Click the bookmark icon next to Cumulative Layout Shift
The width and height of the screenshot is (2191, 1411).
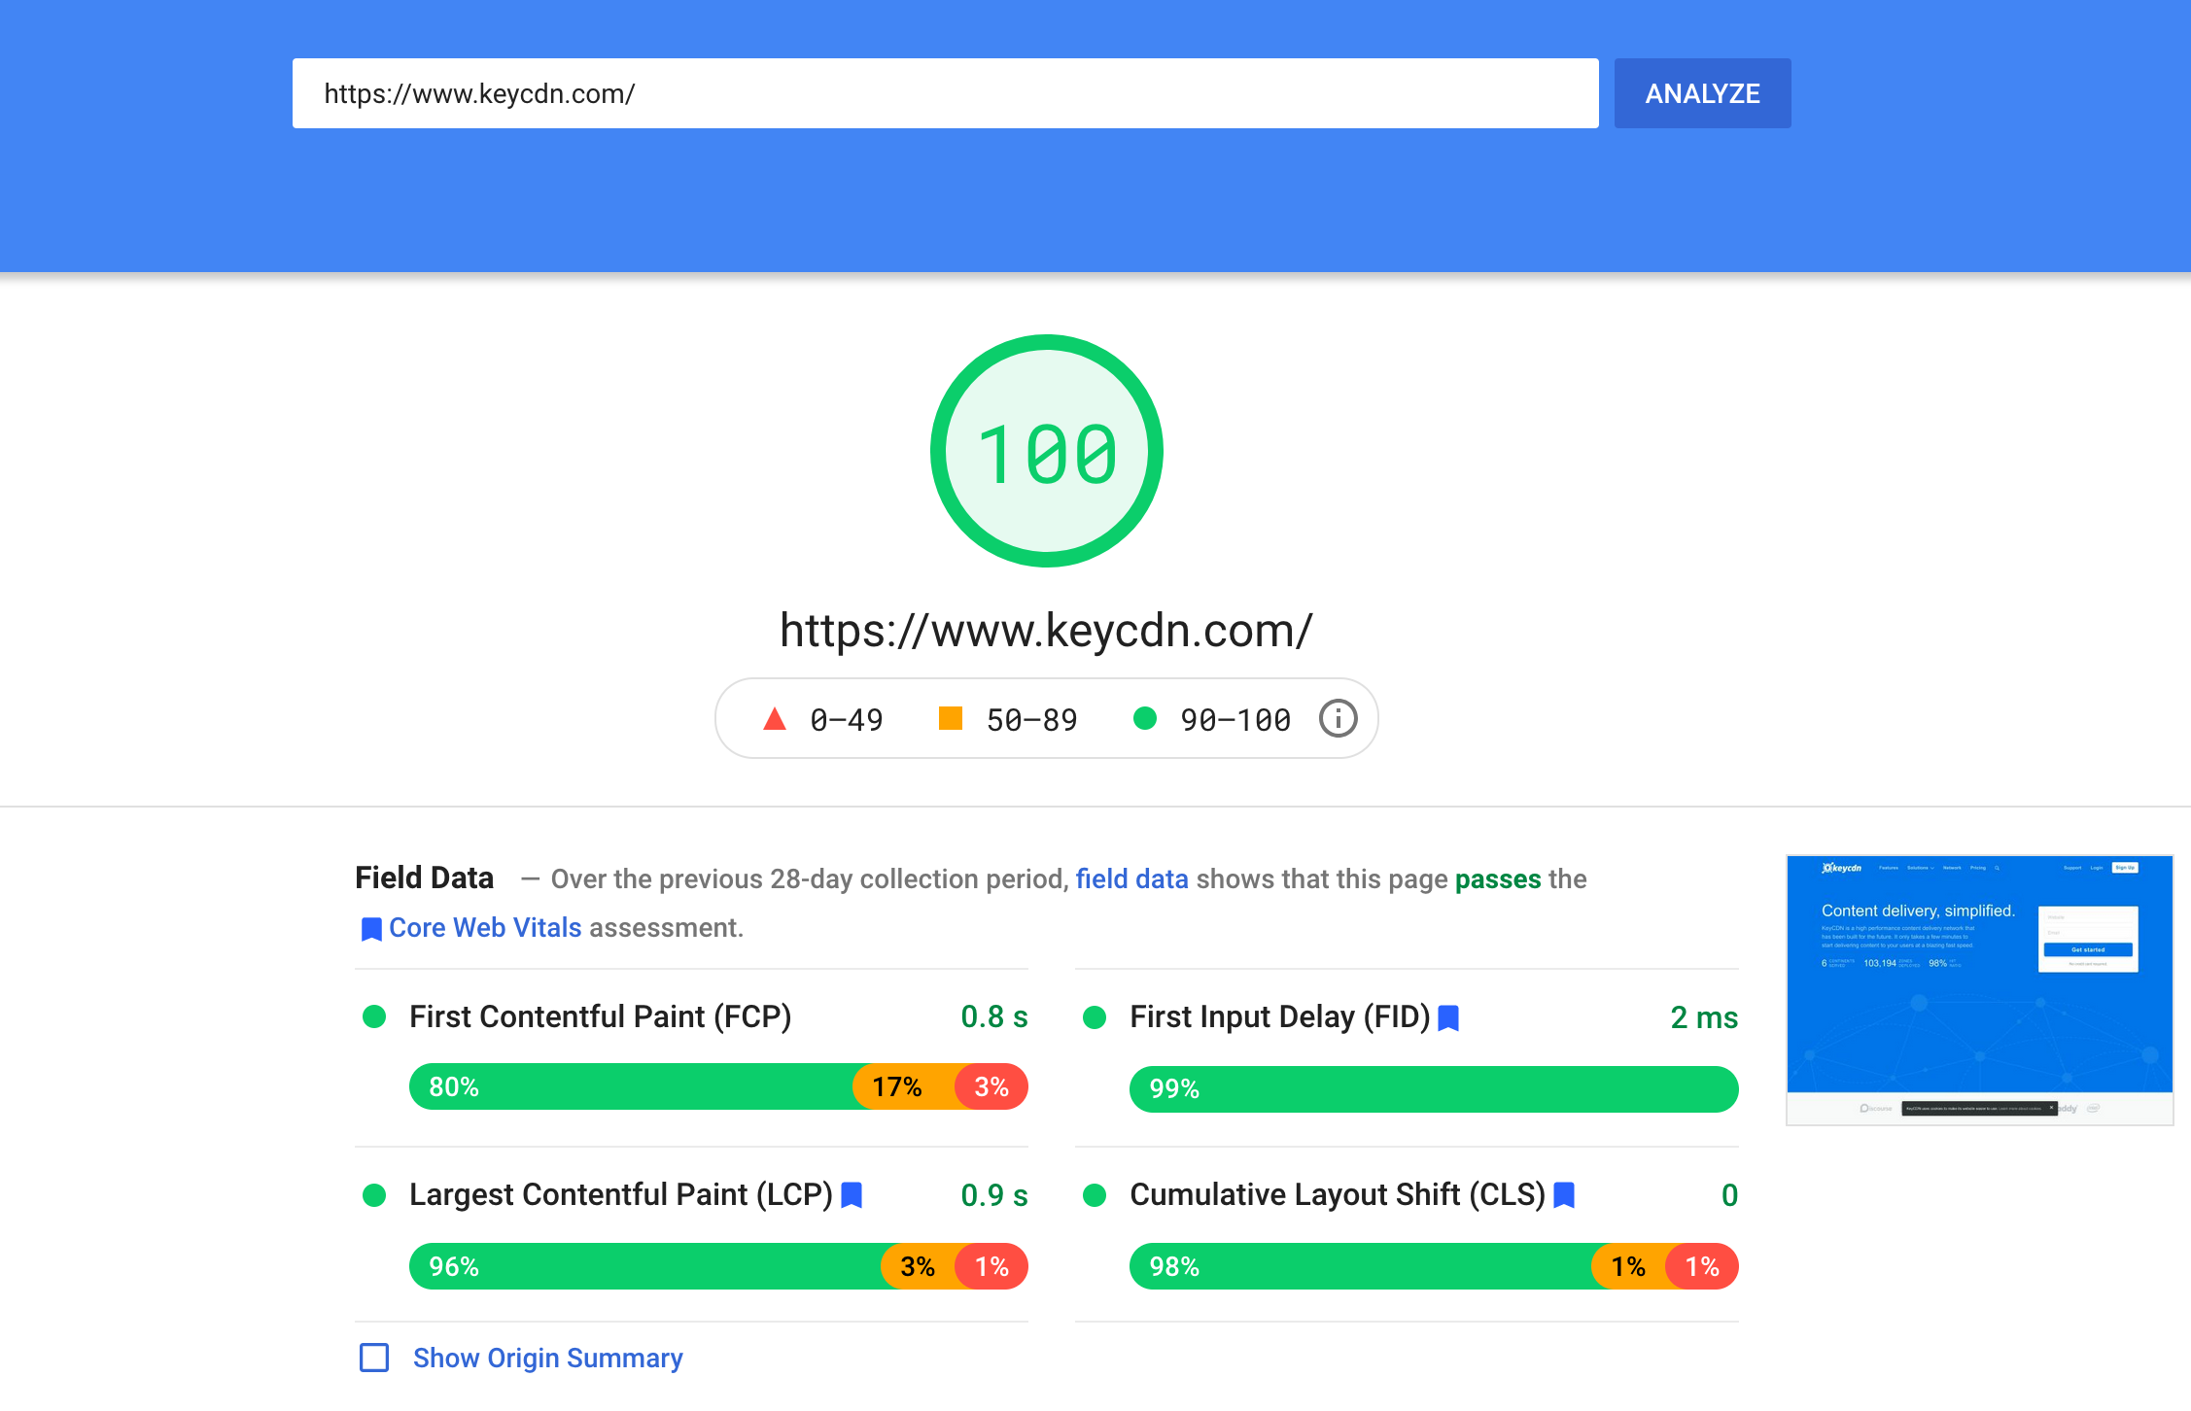tap(1564, 1195)
